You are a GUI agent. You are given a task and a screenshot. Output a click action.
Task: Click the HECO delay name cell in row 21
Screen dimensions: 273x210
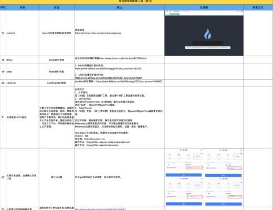coord(23,117)
